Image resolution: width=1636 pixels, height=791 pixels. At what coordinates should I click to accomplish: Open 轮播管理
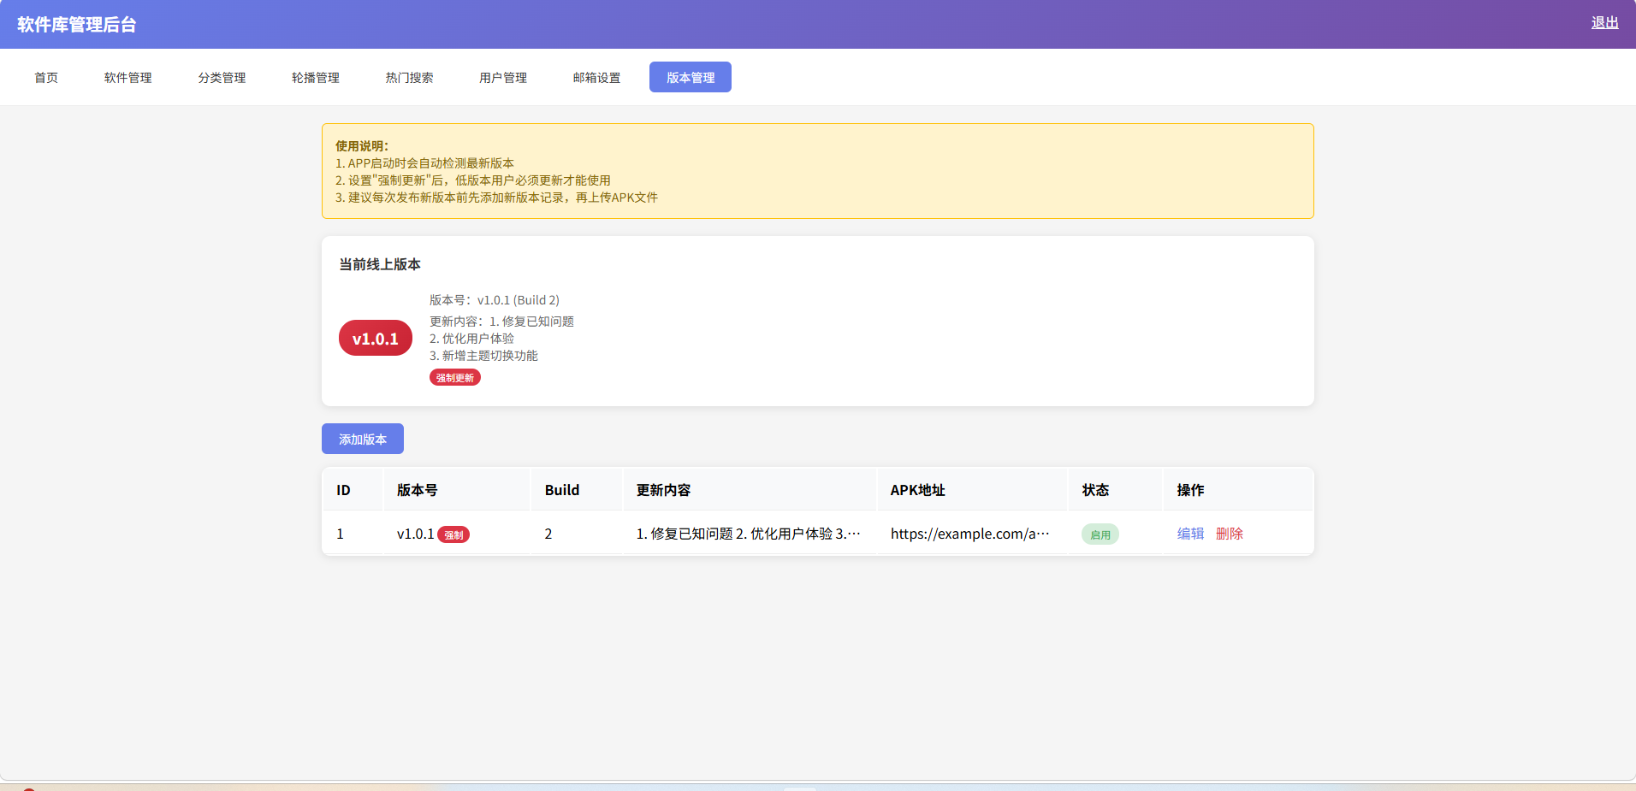(x=315, y=77)
